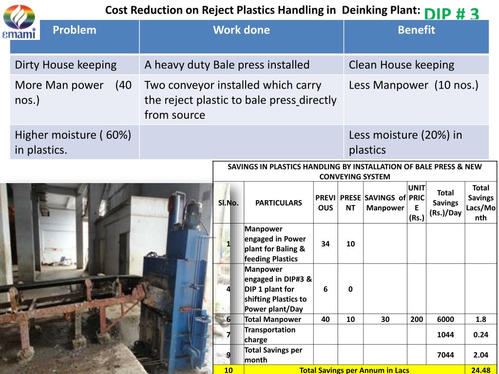Viewport: 499px width, 374px height.
Task: Click the '6000' savings per day cell
Action: click(445, 319)
